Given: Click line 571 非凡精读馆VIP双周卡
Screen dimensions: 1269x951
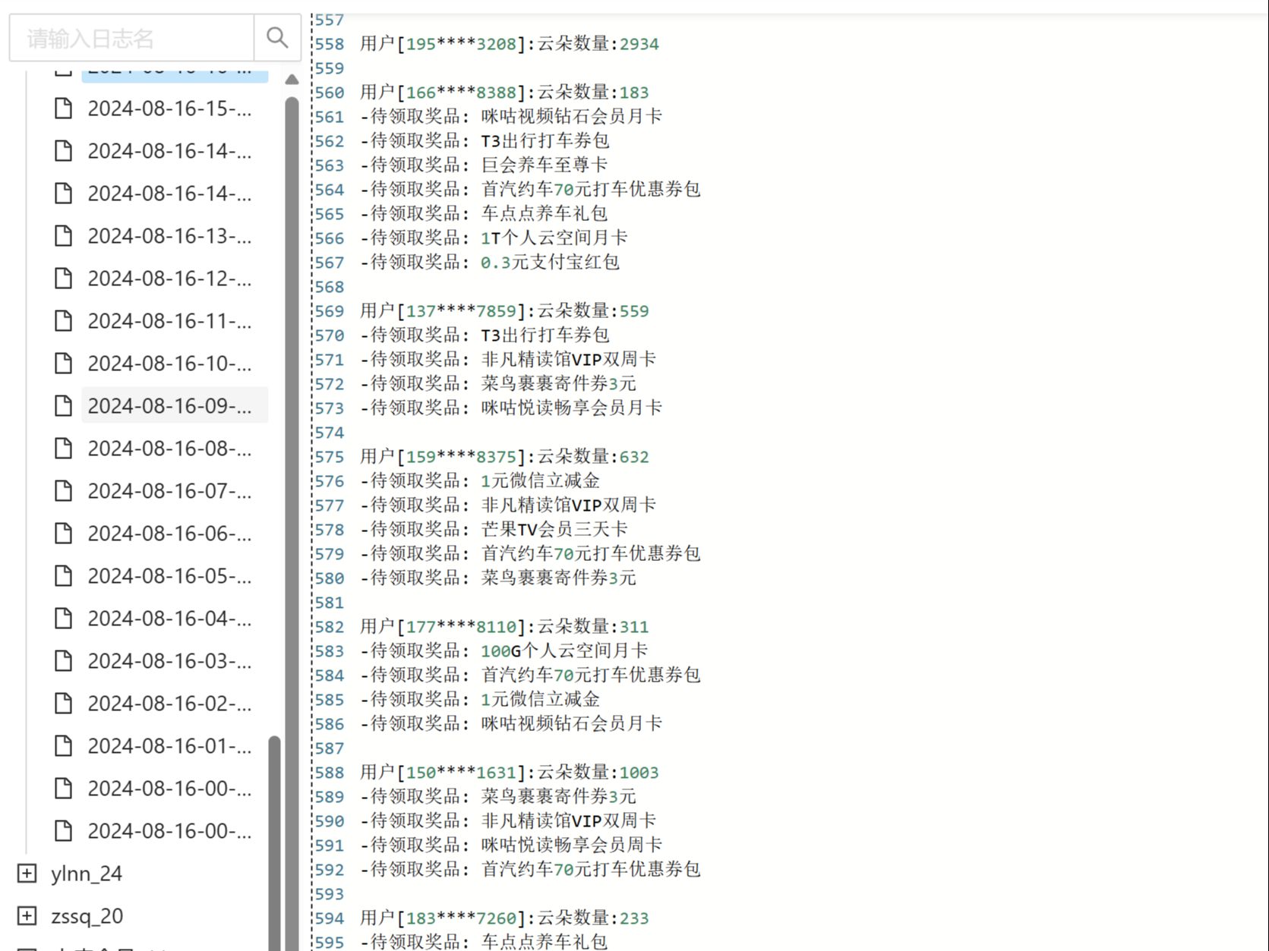Looking at the screenshot, I should coord(508,360).
